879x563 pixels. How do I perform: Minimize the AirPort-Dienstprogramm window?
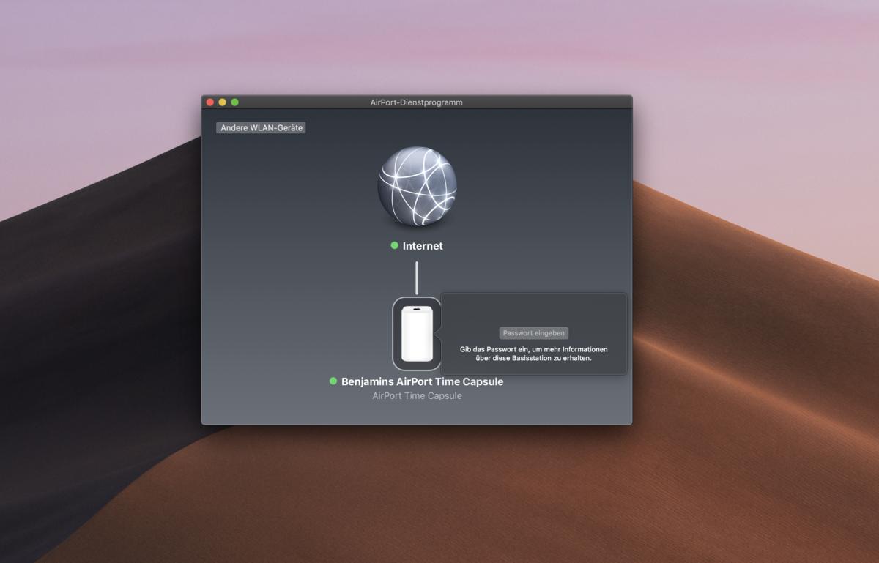point(223,102)
